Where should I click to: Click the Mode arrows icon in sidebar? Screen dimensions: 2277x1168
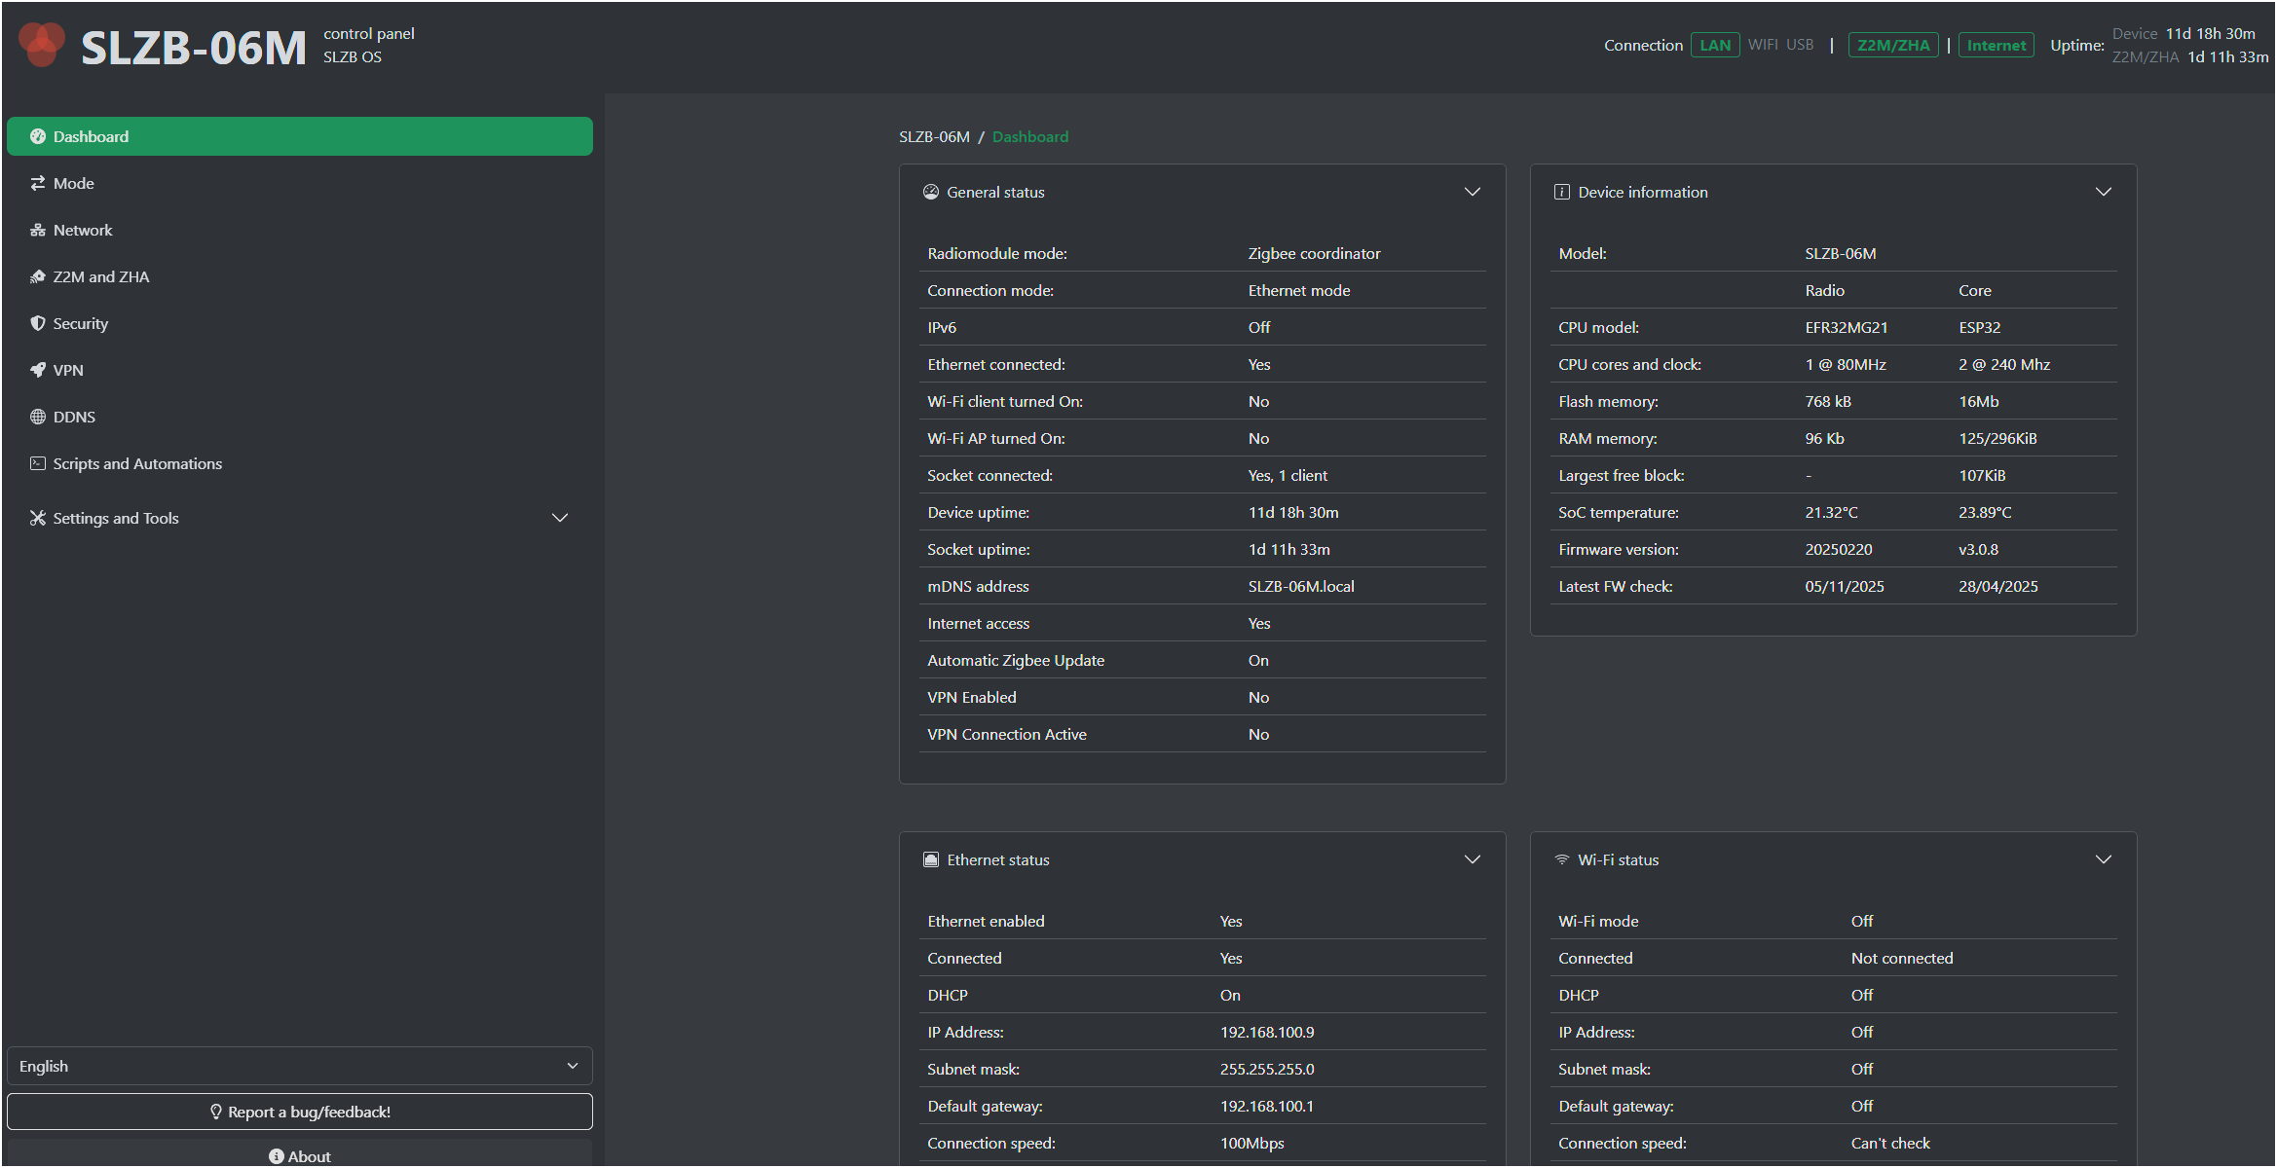38,183
